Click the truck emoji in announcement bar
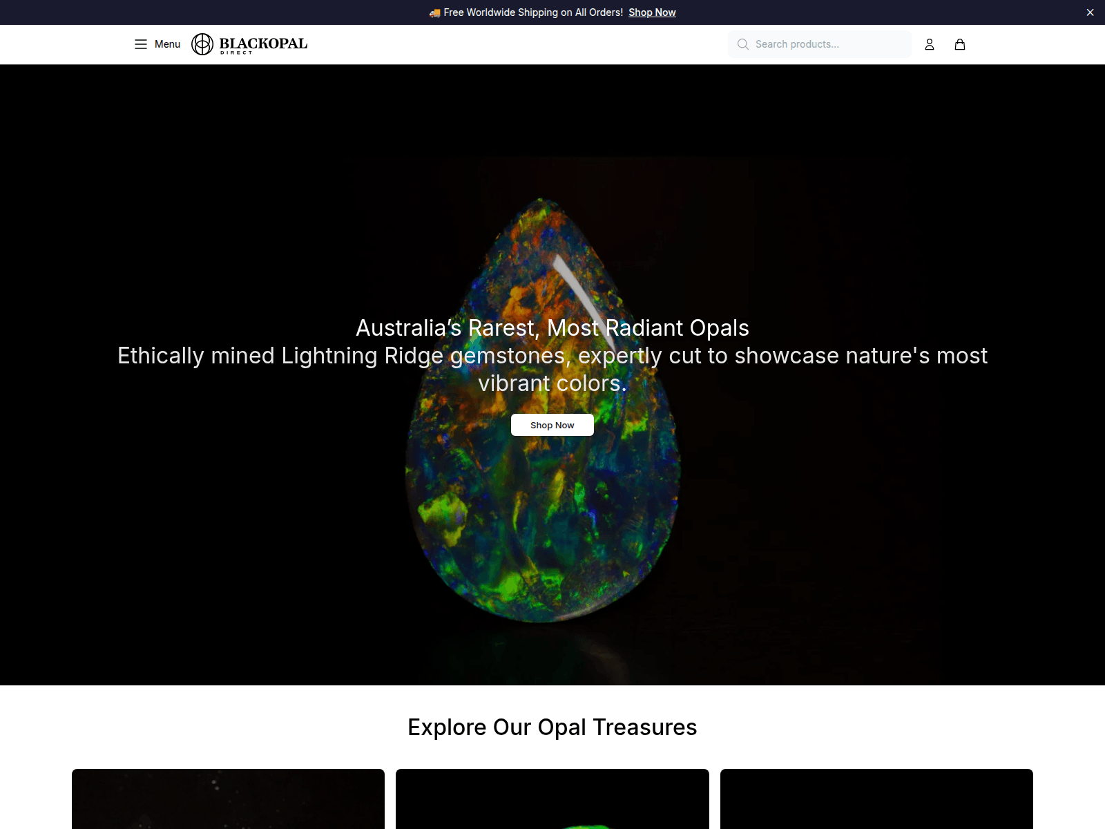This screenshot has height=829, width=1105. (434, 12)
